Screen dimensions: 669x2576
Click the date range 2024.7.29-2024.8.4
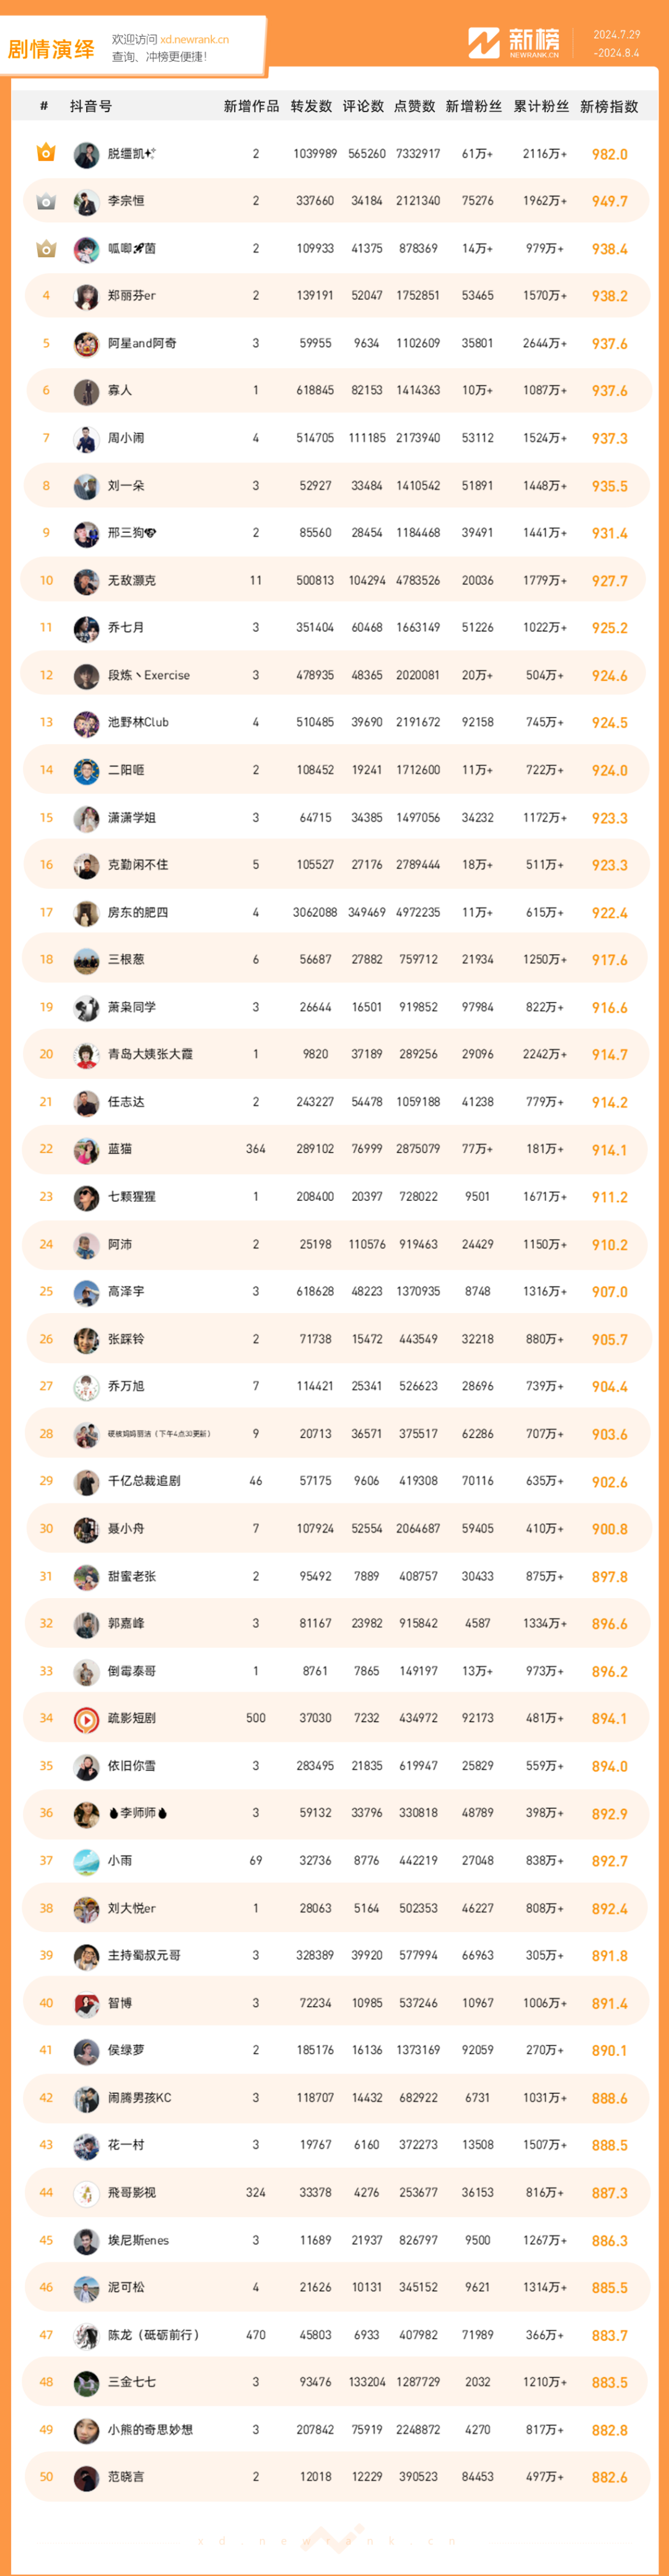click(x=616, y=43)
